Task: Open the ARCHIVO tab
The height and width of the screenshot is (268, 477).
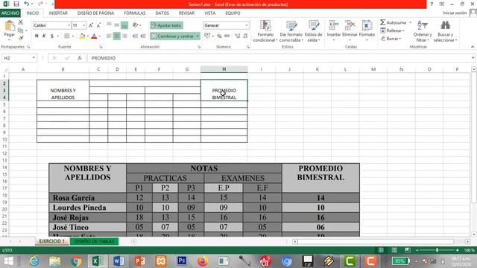Action: tap(10, 13)
